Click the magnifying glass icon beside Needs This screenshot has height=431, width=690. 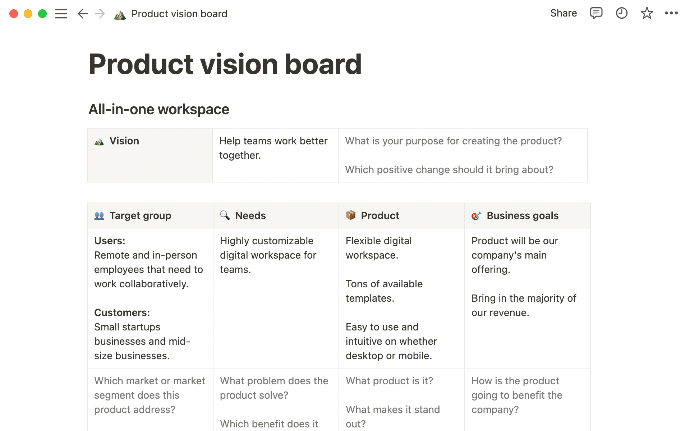(225, 215)
